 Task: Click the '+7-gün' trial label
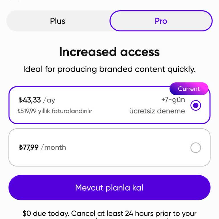coord(173,100)
